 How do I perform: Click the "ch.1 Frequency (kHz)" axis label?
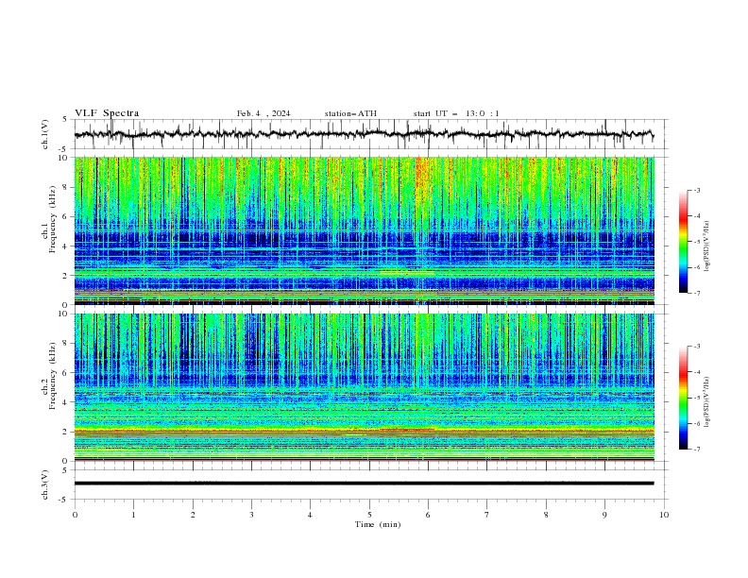pyautogui.click(x=48, y=230)
